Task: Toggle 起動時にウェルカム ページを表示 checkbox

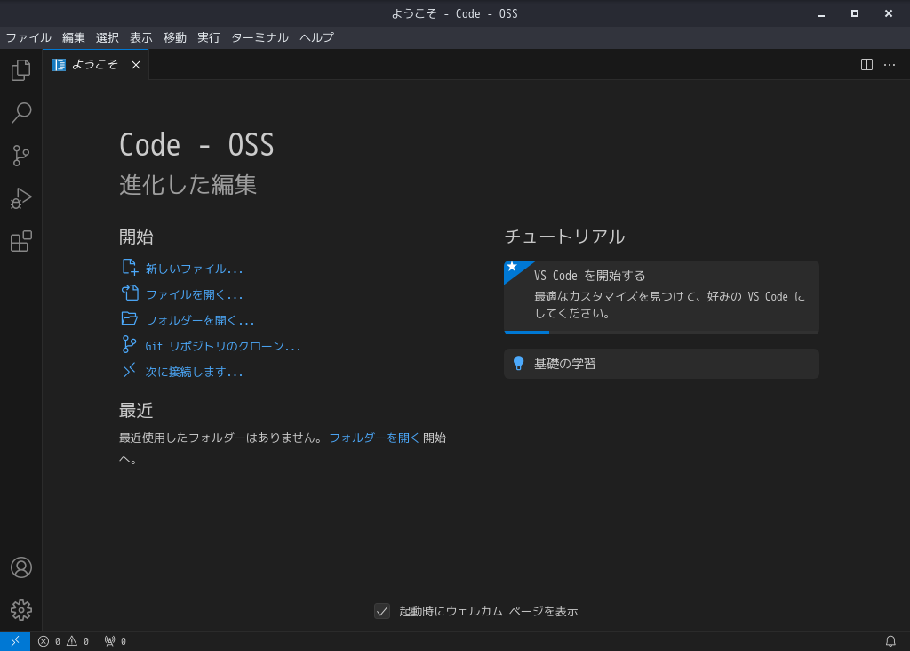Action: point(382,611)
